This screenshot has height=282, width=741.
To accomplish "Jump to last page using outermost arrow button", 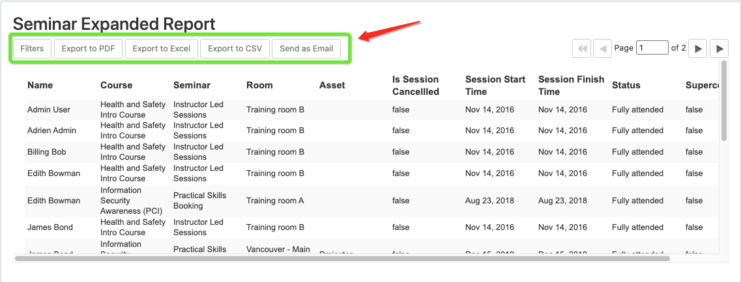I will coord(719,49).
